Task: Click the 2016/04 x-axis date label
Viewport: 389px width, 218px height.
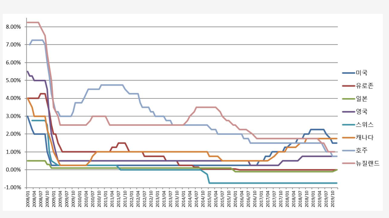Action: (x=242, y=199)
